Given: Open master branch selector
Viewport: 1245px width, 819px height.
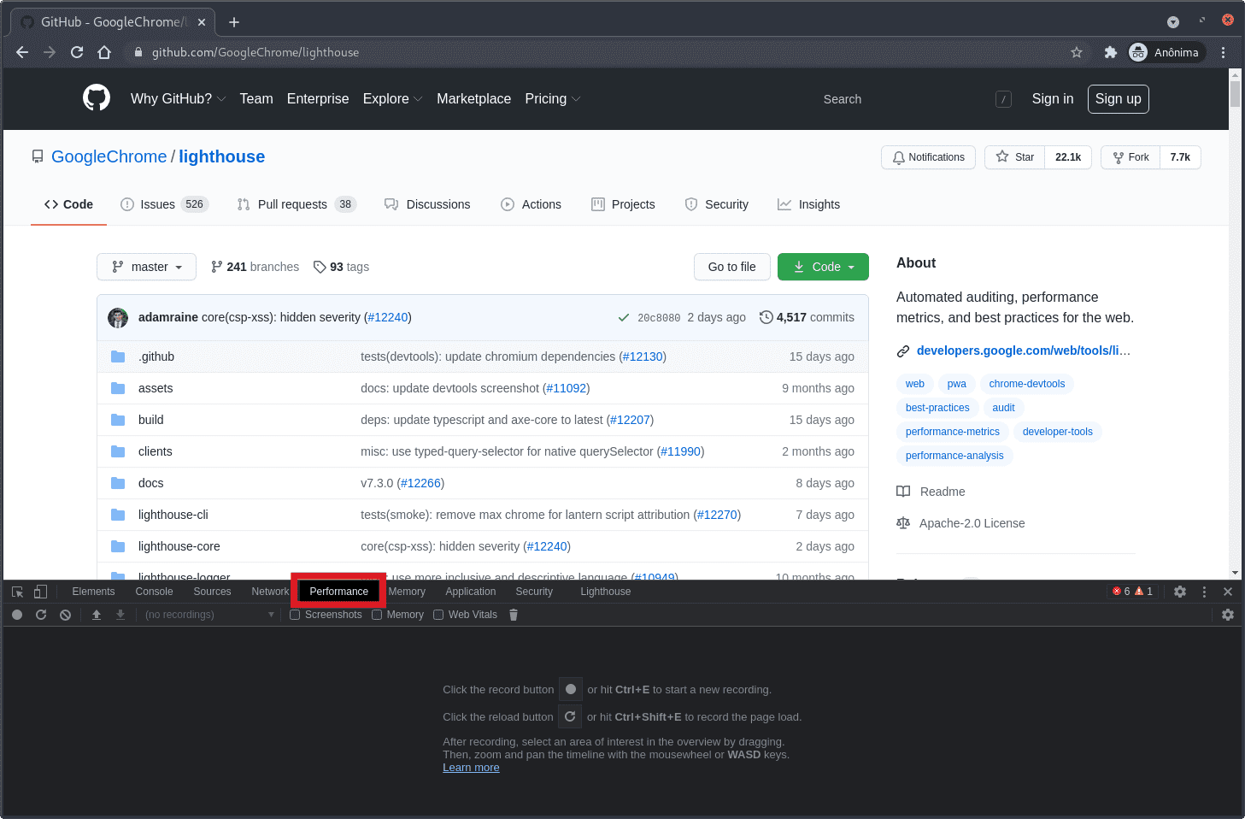Looking at the screenshot, I should tap(146, 267).
